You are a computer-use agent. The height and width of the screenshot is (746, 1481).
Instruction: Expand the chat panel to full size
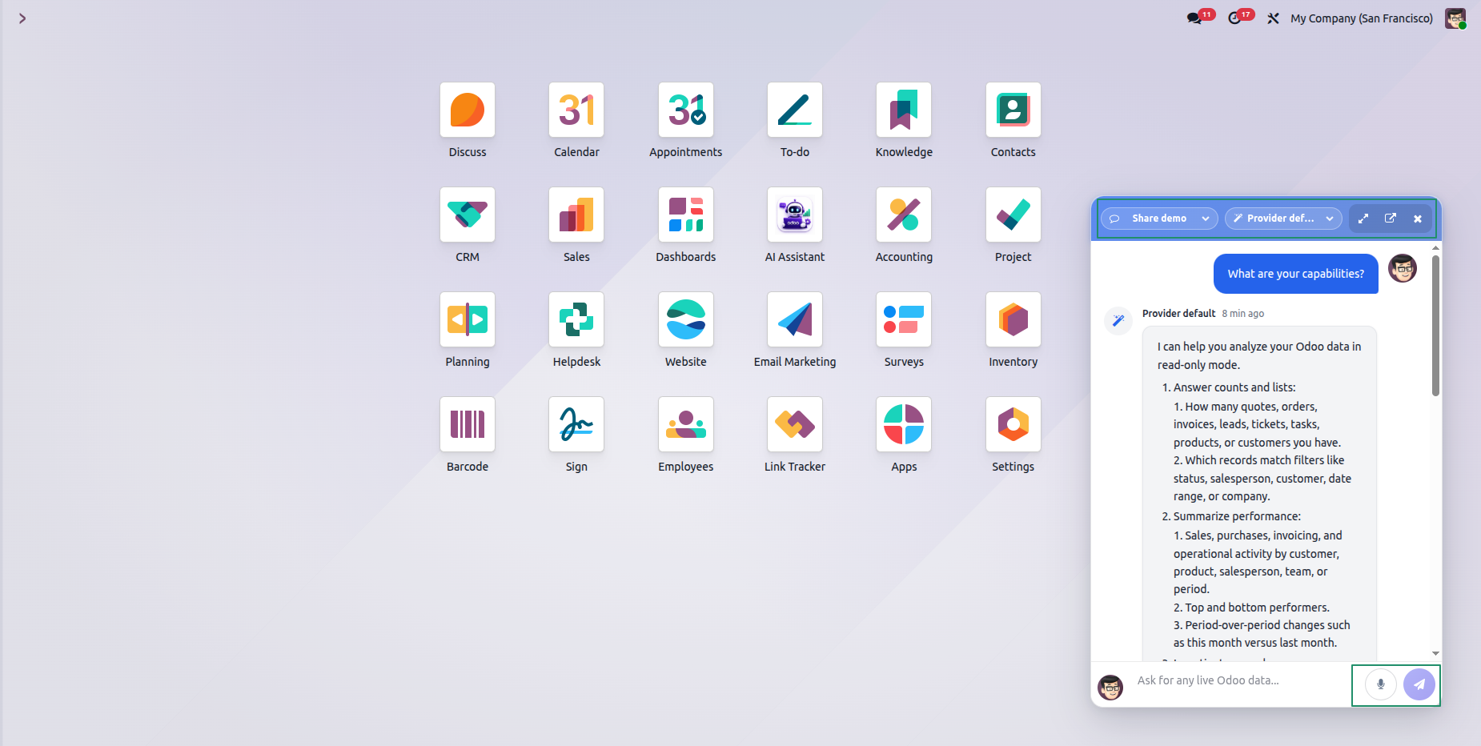(1363, 219)
